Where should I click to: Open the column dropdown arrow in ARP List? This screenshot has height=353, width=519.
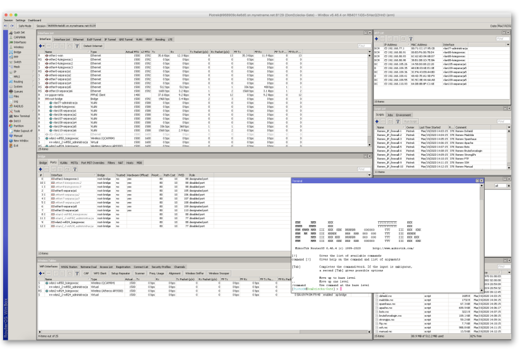coord(508,45)
